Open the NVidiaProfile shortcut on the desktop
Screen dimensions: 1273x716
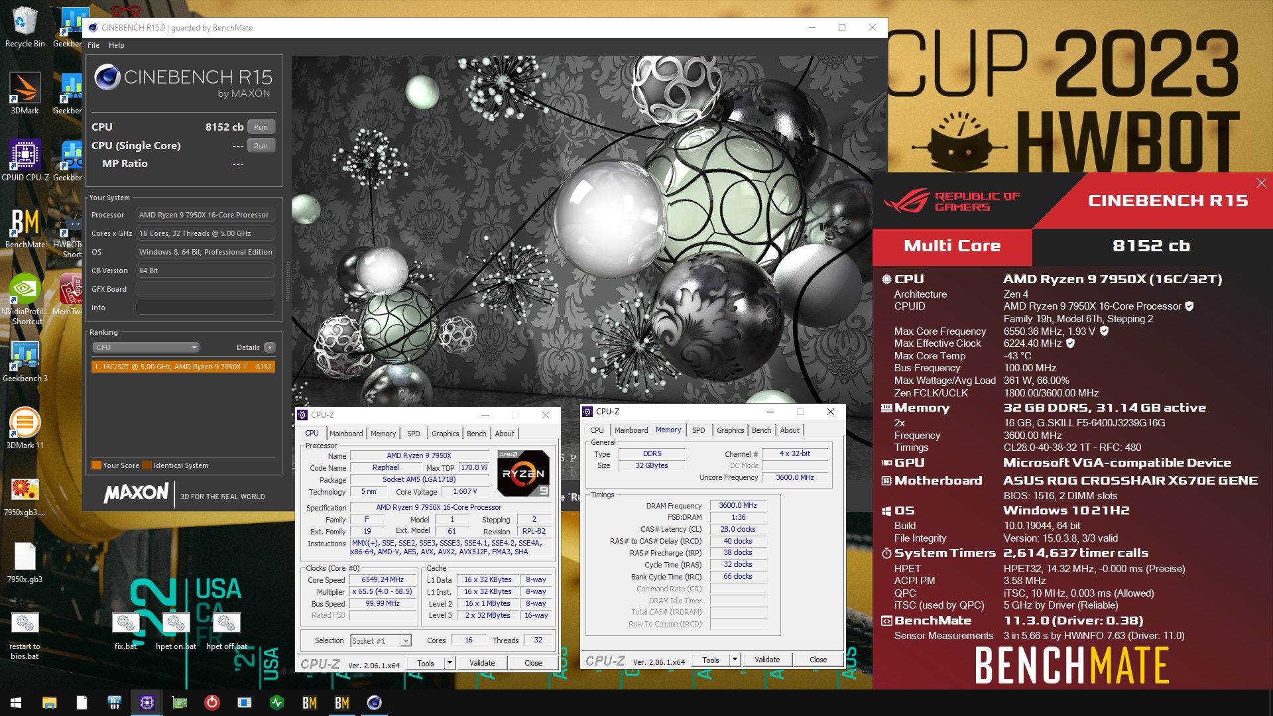(x=25, y=298)
